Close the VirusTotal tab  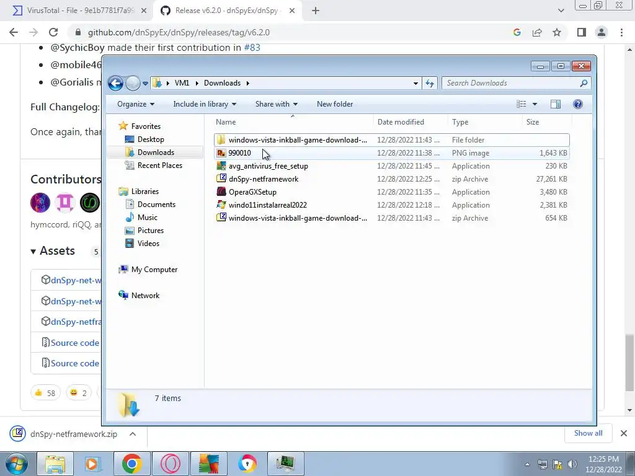pyautogui.click(x=144, y=11)
